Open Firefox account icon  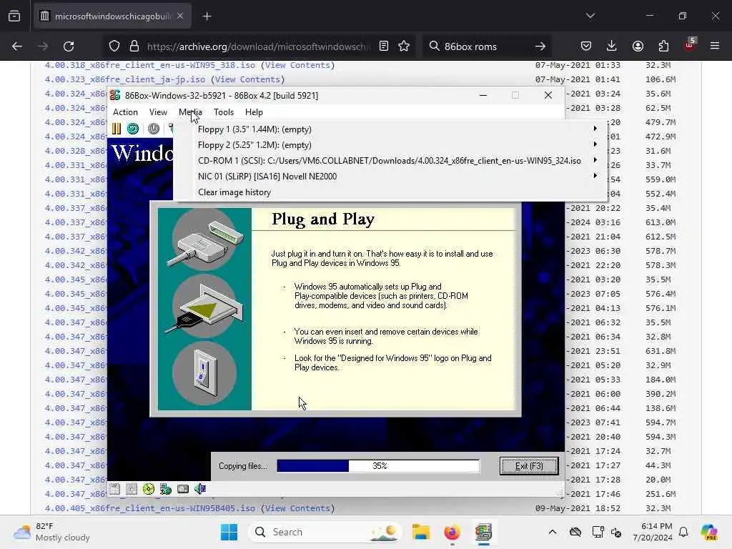click(638, 46)
